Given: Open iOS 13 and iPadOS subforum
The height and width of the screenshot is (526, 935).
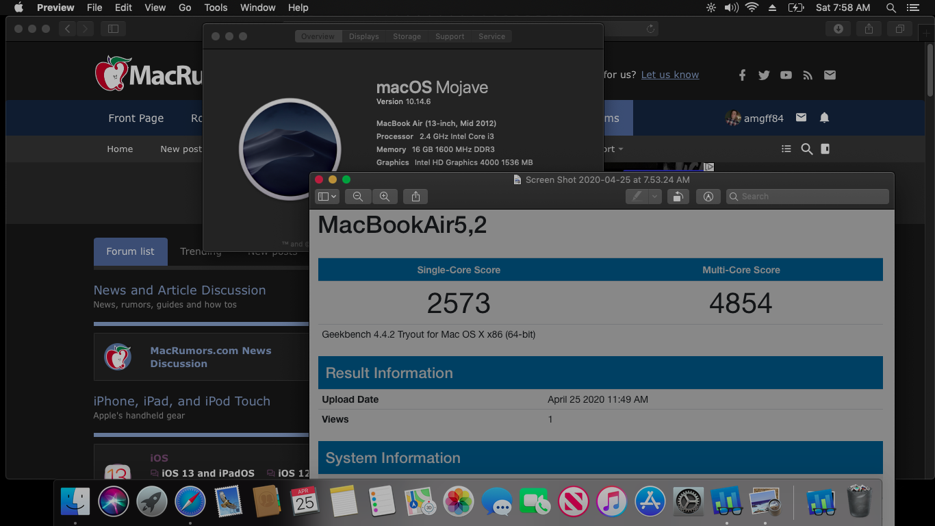Looking at the screenshot, I should [x=207, y=473].
